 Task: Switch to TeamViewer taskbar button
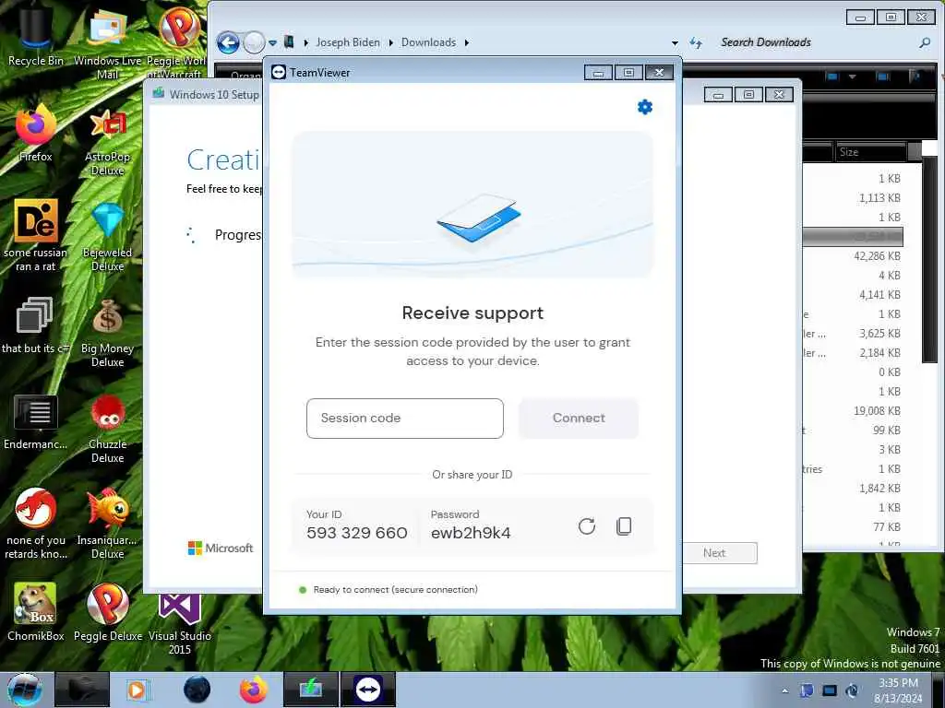[x=368, y=690]
